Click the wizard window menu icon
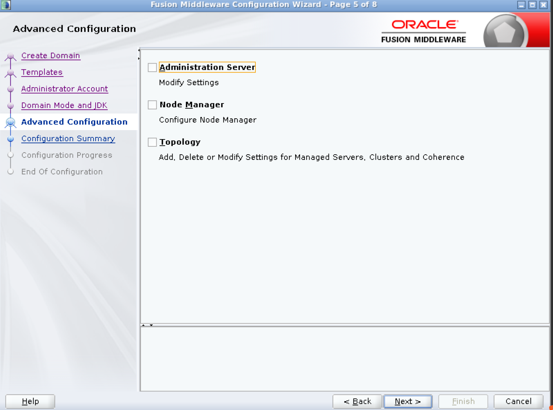Image resolution: width=553 pixels, height=410 pixels. pos(6,5)
